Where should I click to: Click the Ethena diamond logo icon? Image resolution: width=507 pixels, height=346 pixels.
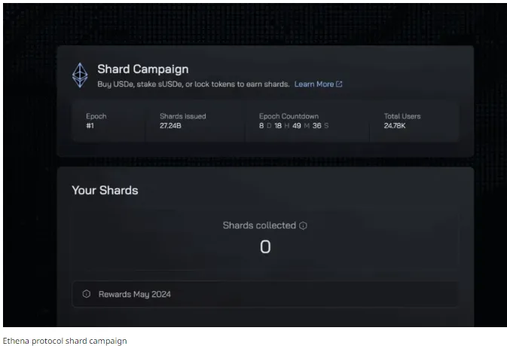point(80,75)
